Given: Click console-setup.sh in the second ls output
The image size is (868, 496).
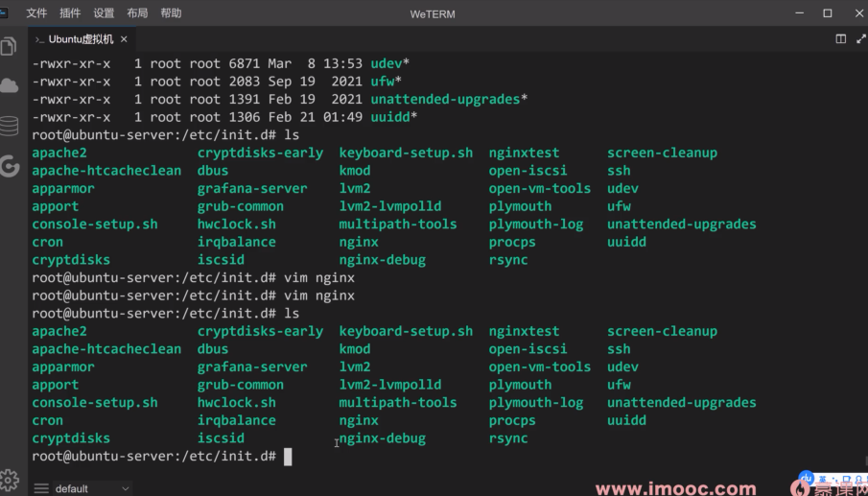Looking at the screenshot, I should pos(95,402).
